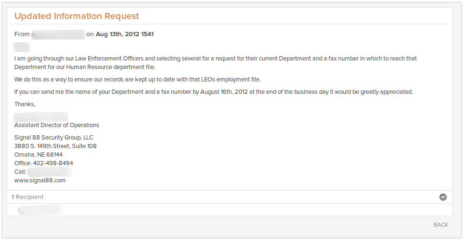Click the Updated Information Request title
Viewport: 464px width, 240px height.
point(77,16)
